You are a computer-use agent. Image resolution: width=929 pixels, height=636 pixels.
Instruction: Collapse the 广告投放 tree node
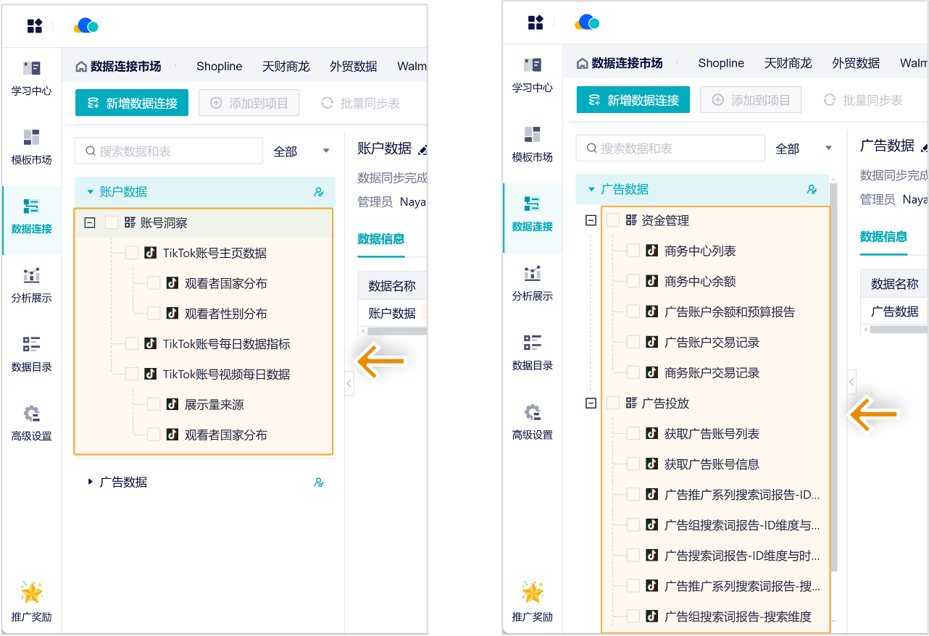tap(591, 403)
